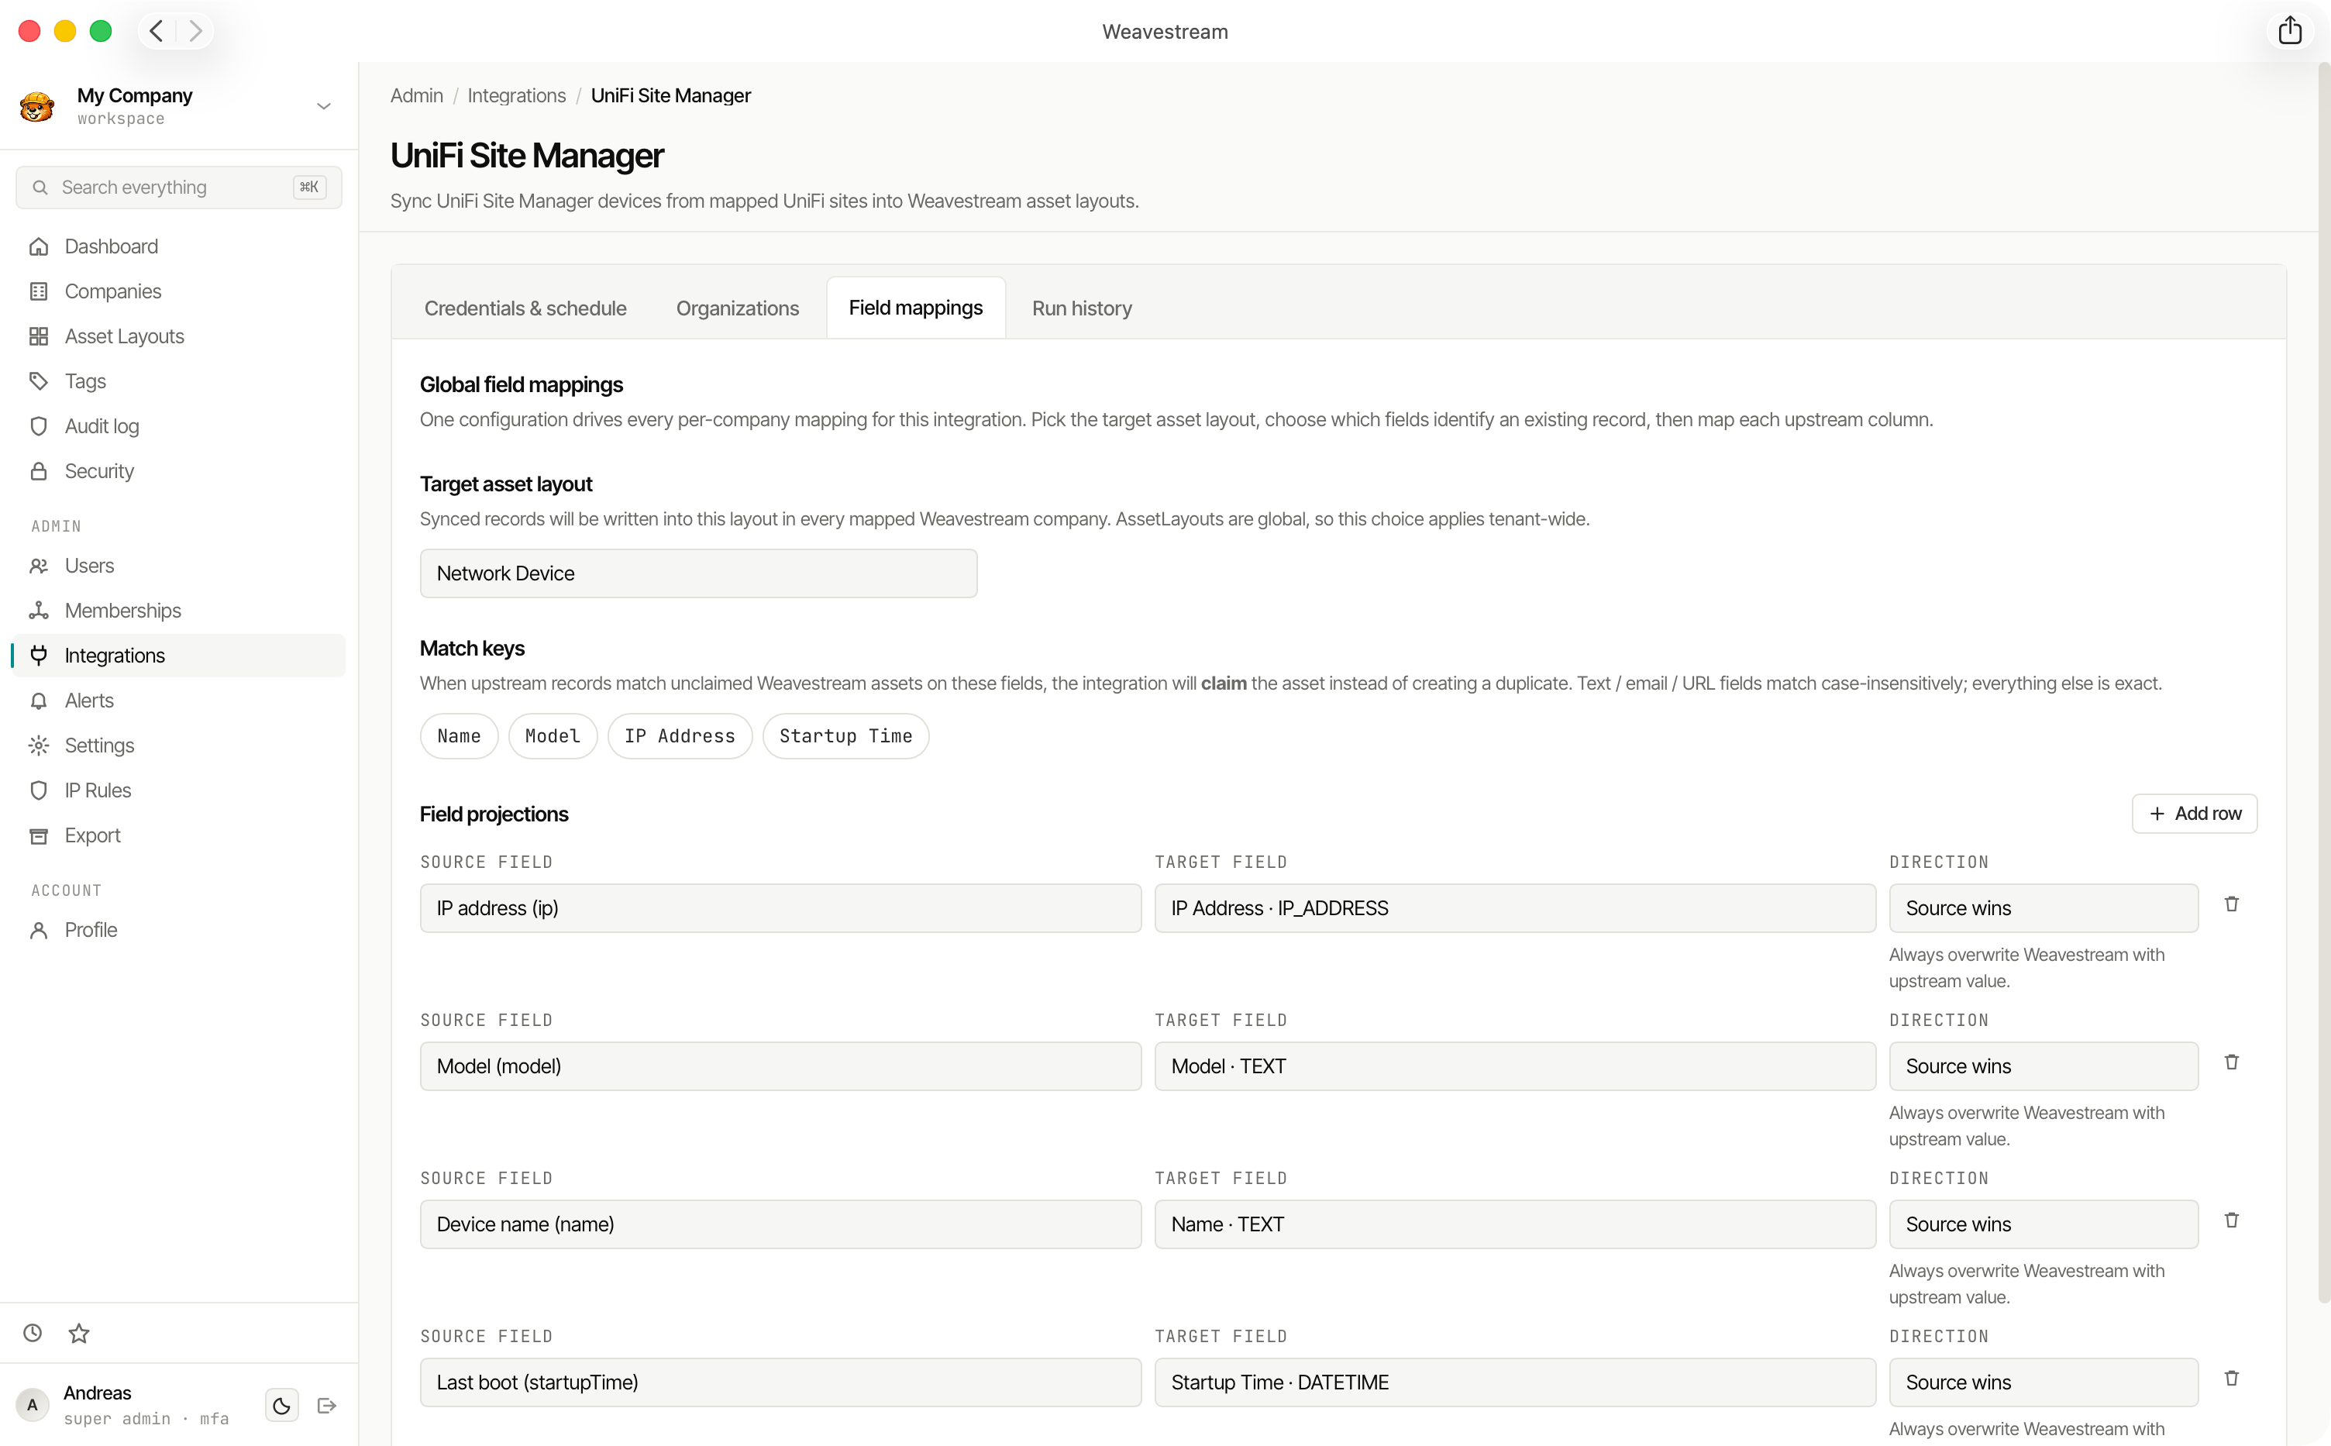2331x1446 pixels.
Task: Open the Startup Time · DATETIME target dropdown
Action: (x=1514, y=1383)
